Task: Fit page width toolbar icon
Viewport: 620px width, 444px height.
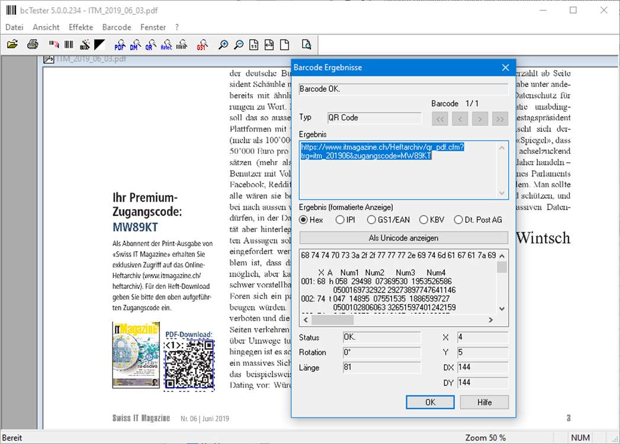Action: [269, 44]
